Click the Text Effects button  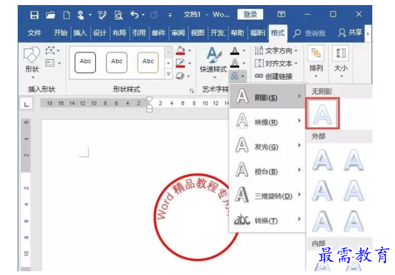coord(237,76)
